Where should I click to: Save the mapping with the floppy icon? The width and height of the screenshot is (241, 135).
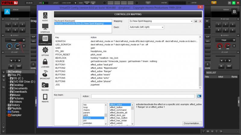(196, 21)
